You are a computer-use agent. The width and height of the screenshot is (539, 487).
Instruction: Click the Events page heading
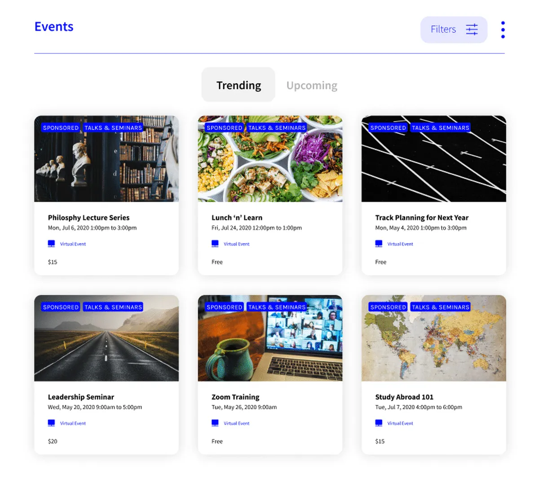tap(54, 26)
